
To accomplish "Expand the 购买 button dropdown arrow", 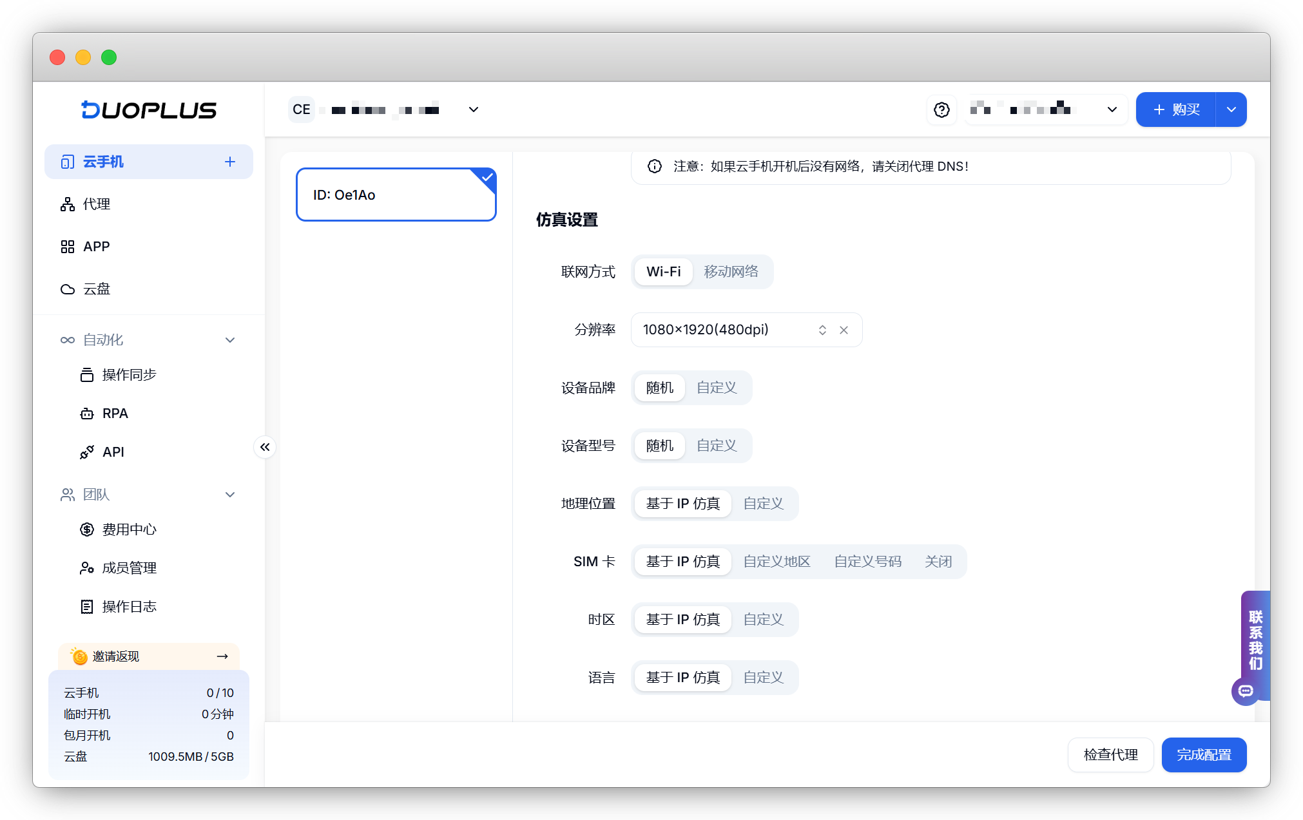I will point(1231,110).
